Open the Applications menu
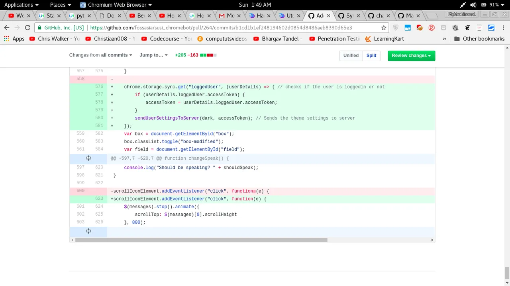510x286 pixels. (x=22, y=5)
